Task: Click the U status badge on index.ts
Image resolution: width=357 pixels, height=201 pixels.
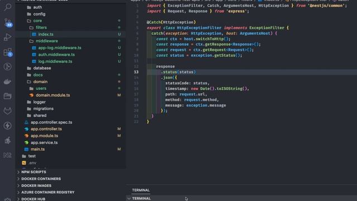Action: pos(119,34)
